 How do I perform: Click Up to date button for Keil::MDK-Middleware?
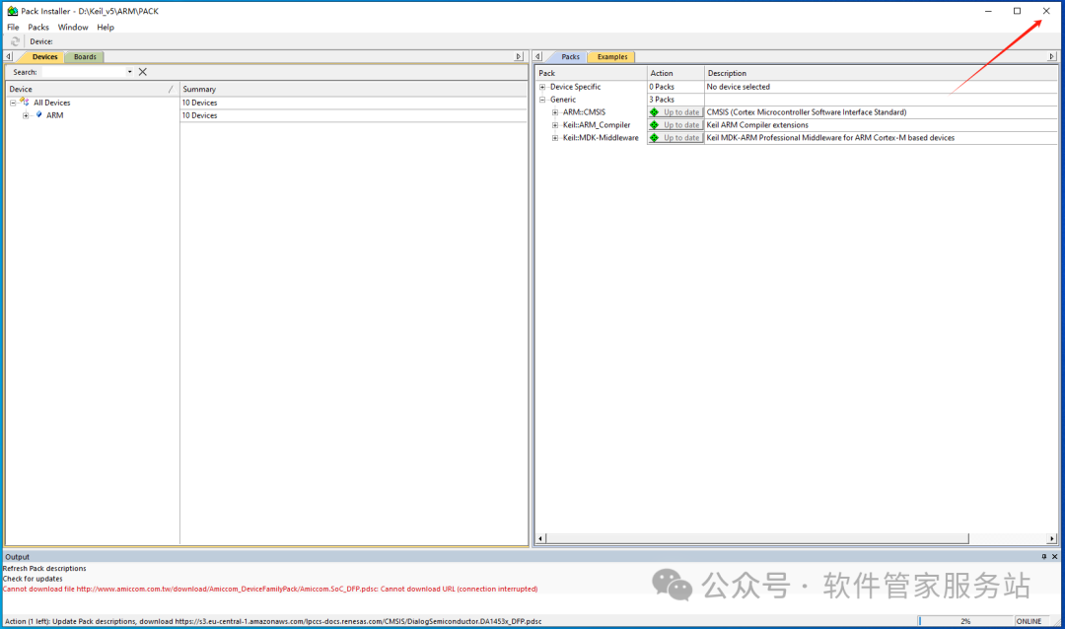click(x=675, y=138)
